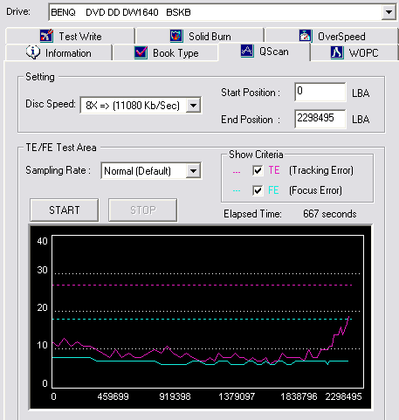Open the Disc Speed dropdown arrow
The height and width of the screenshot is (420, 399).
pyautogui.click(x=194, y=105)
